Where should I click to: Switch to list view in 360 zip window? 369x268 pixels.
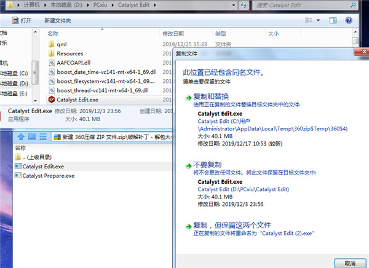click(43, 136)
